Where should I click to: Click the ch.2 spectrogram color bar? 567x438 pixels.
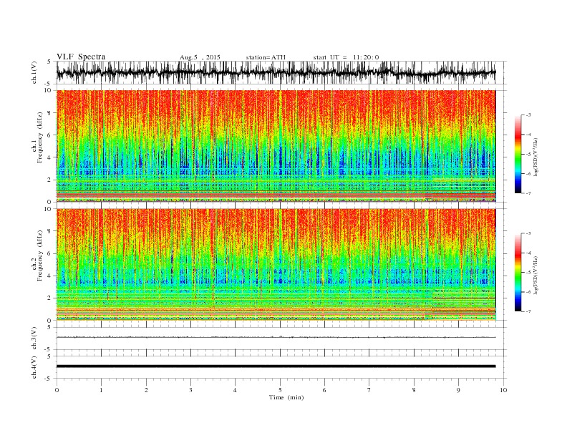point(518,273)
